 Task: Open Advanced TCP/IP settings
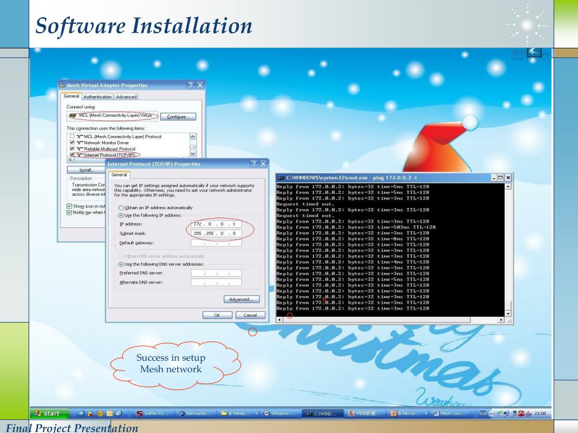point(242,299)
